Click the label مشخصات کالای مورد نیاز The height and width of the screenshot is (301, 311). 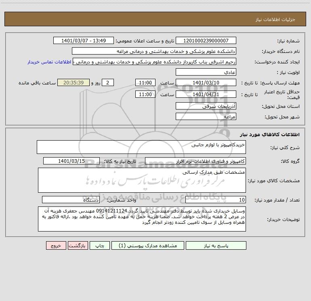tap(274, 181)
